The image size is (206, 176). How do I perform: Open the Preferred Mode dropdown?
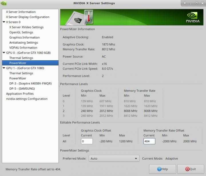114,158
